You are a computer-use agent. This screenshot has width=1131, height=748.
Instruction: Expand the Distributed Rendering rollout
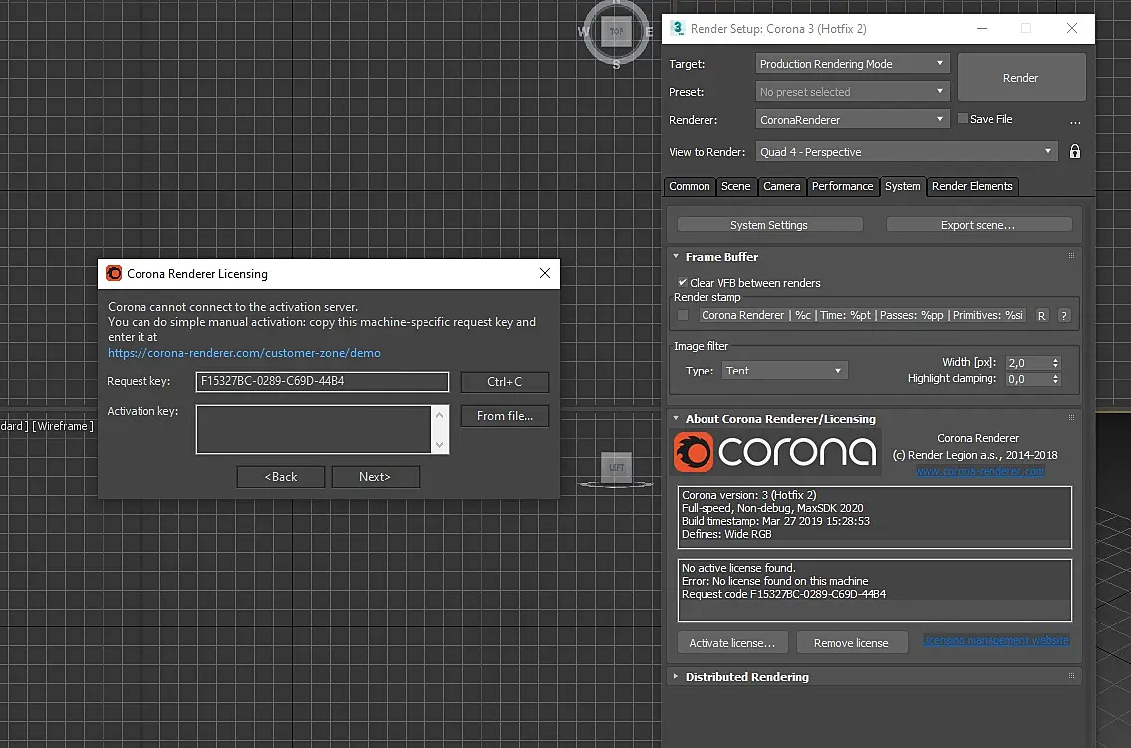[x=746, y=677]
